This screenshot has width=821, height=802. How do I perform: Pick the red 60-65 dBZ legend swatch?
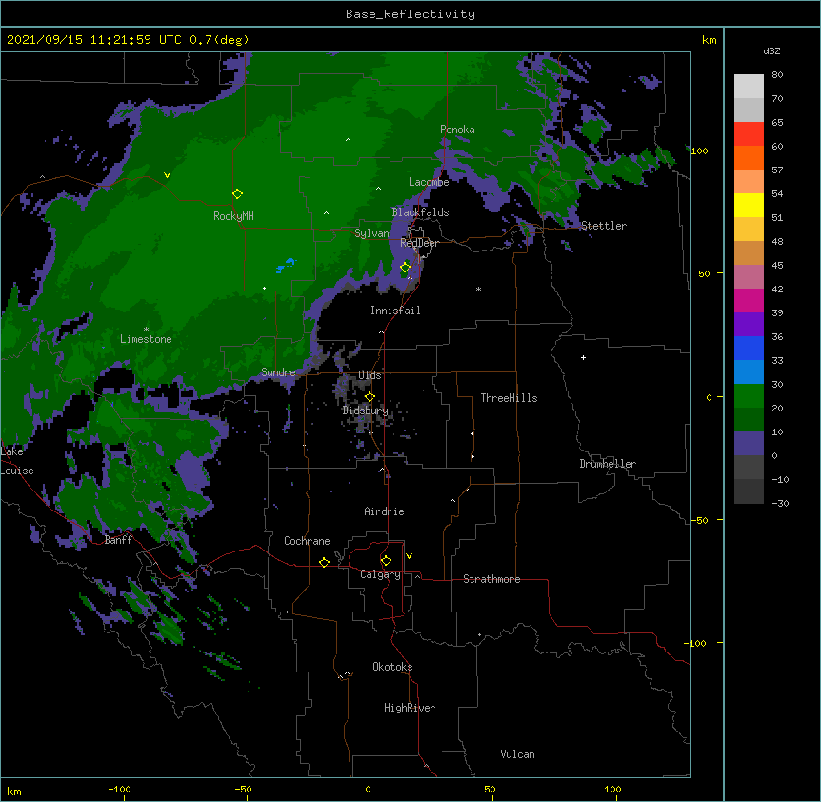[x=749, y=134]
